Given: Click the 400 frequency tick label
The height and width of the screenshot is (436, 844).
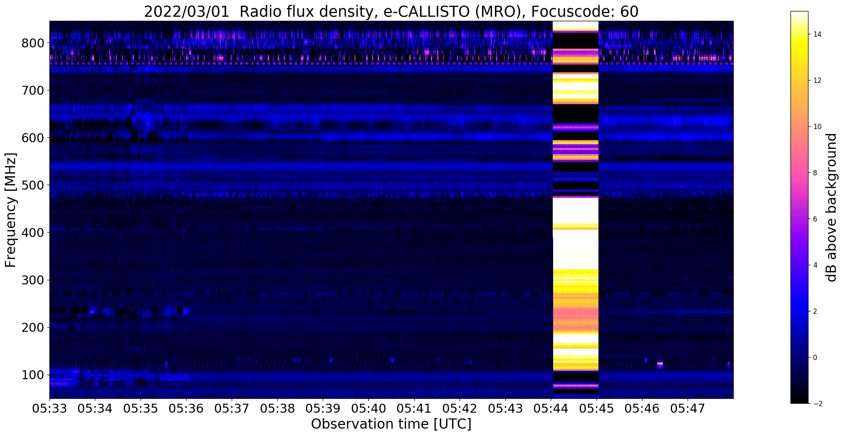Looking at the screenshot, I should click(x=33, y=233).
